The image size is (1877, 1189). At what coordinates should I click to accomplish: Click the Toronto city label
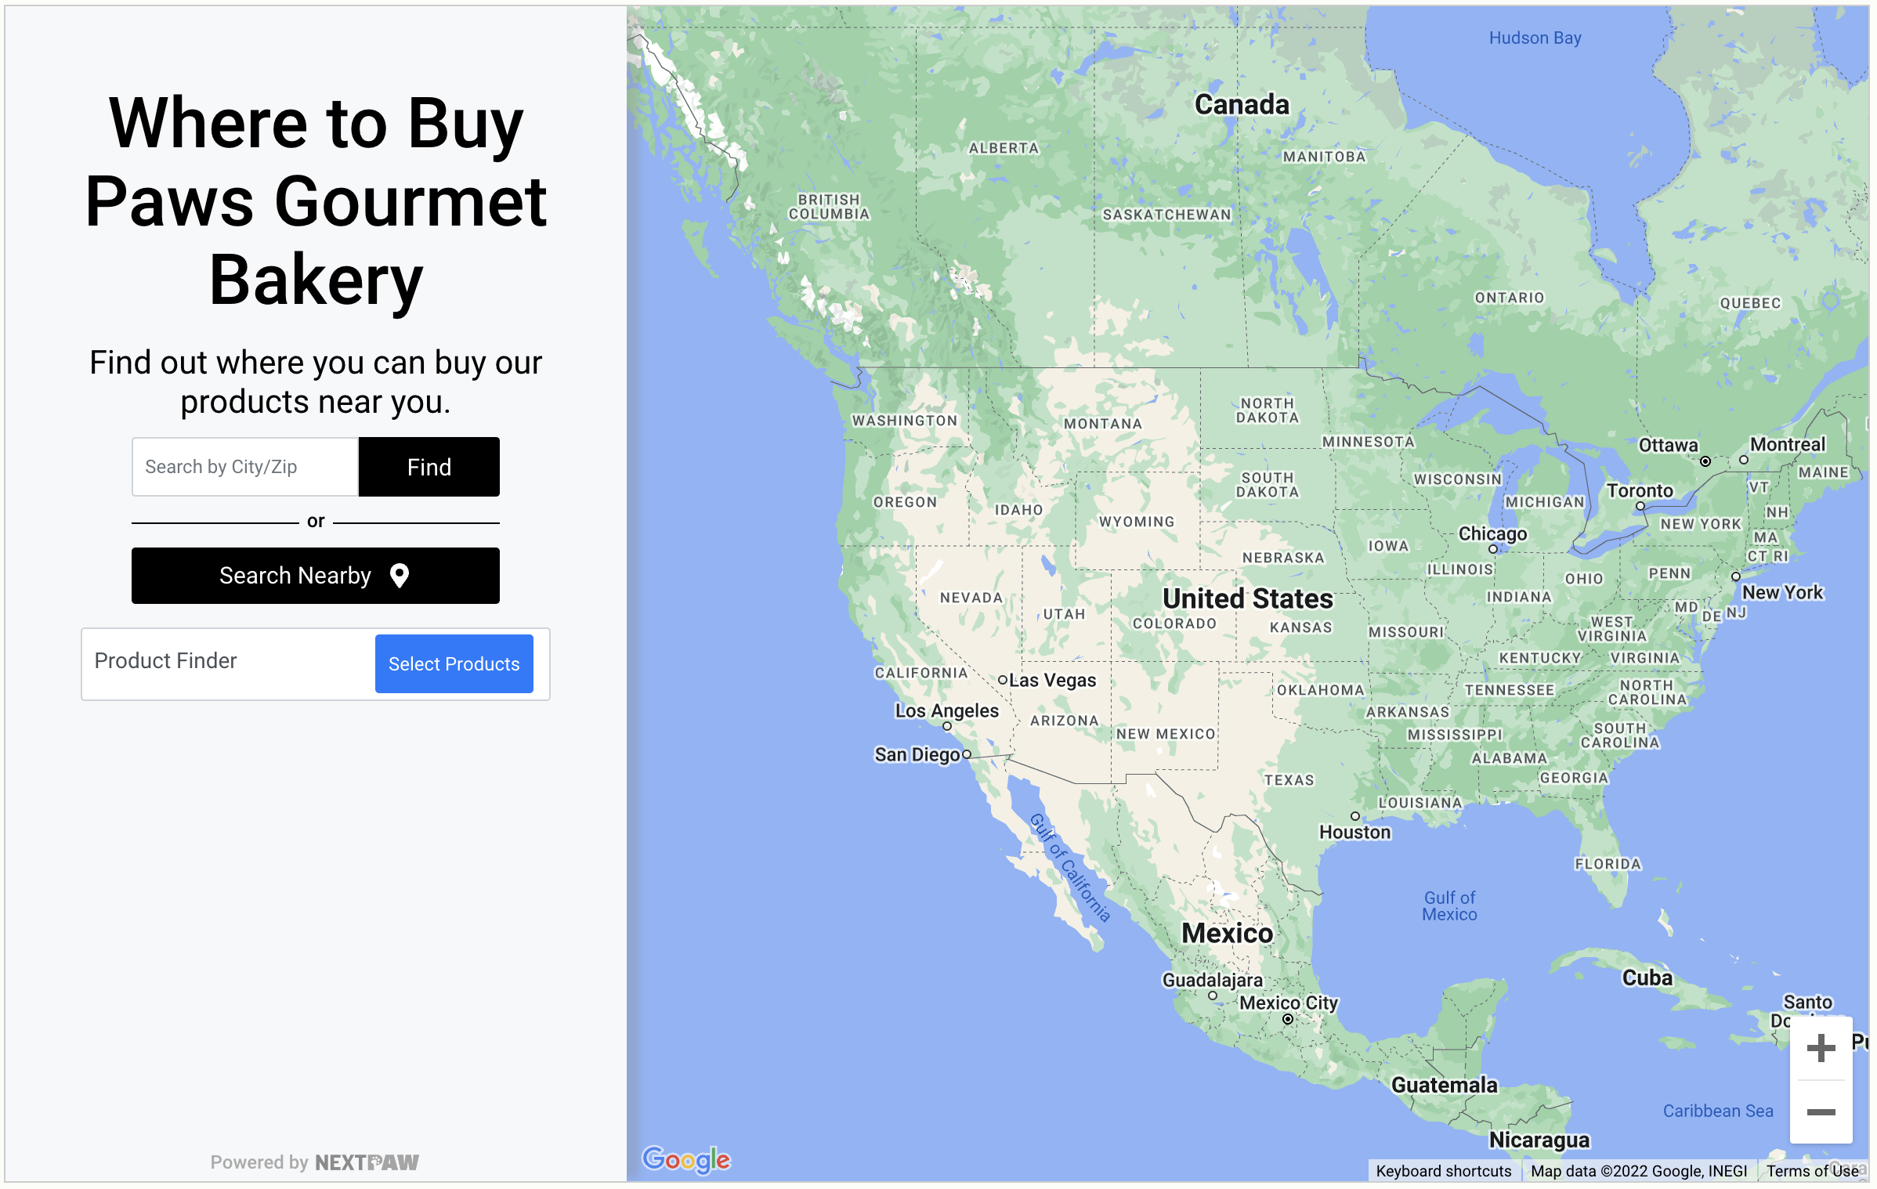1640,491
